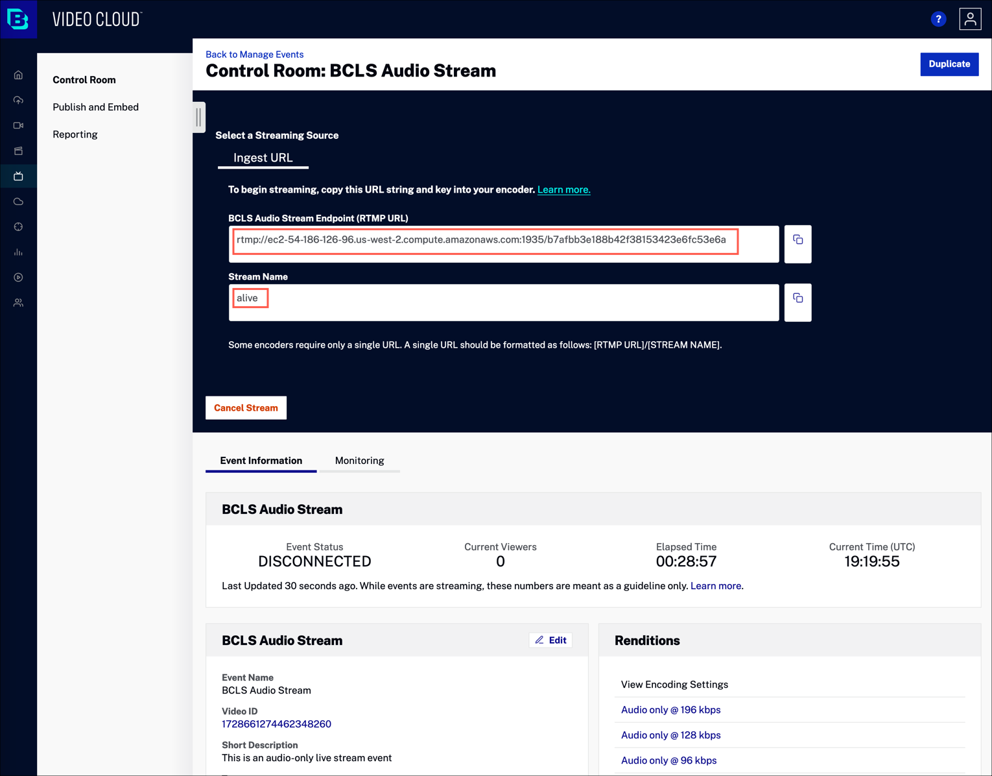Open the Gallery module icon in sidebar
The image size is (992, 776).
[18, 151]
